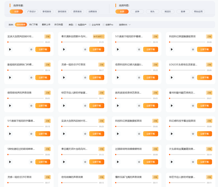Select the 动画音效 scene filter
The width and height of the screenshot is (218, 187).
[x=93, y=11]
